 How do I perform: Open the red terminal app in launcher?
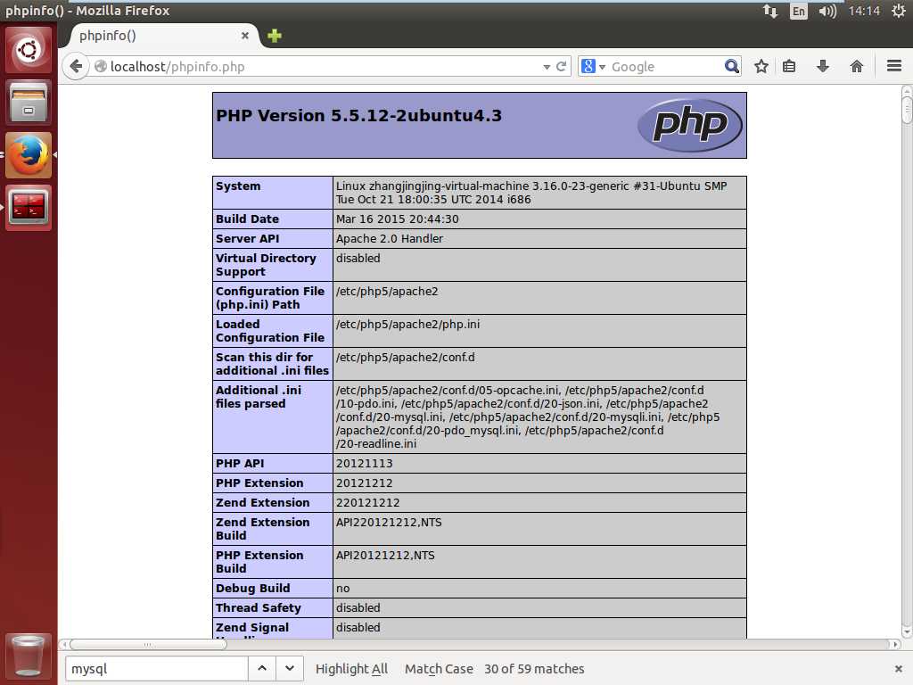(x=29, y=207)
